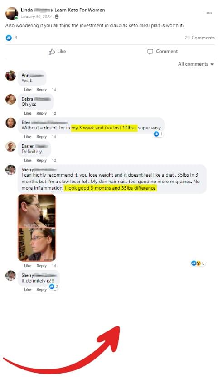
Task: Reply to Ann's "Yes!!!" comment
Action: coord(41,89)
